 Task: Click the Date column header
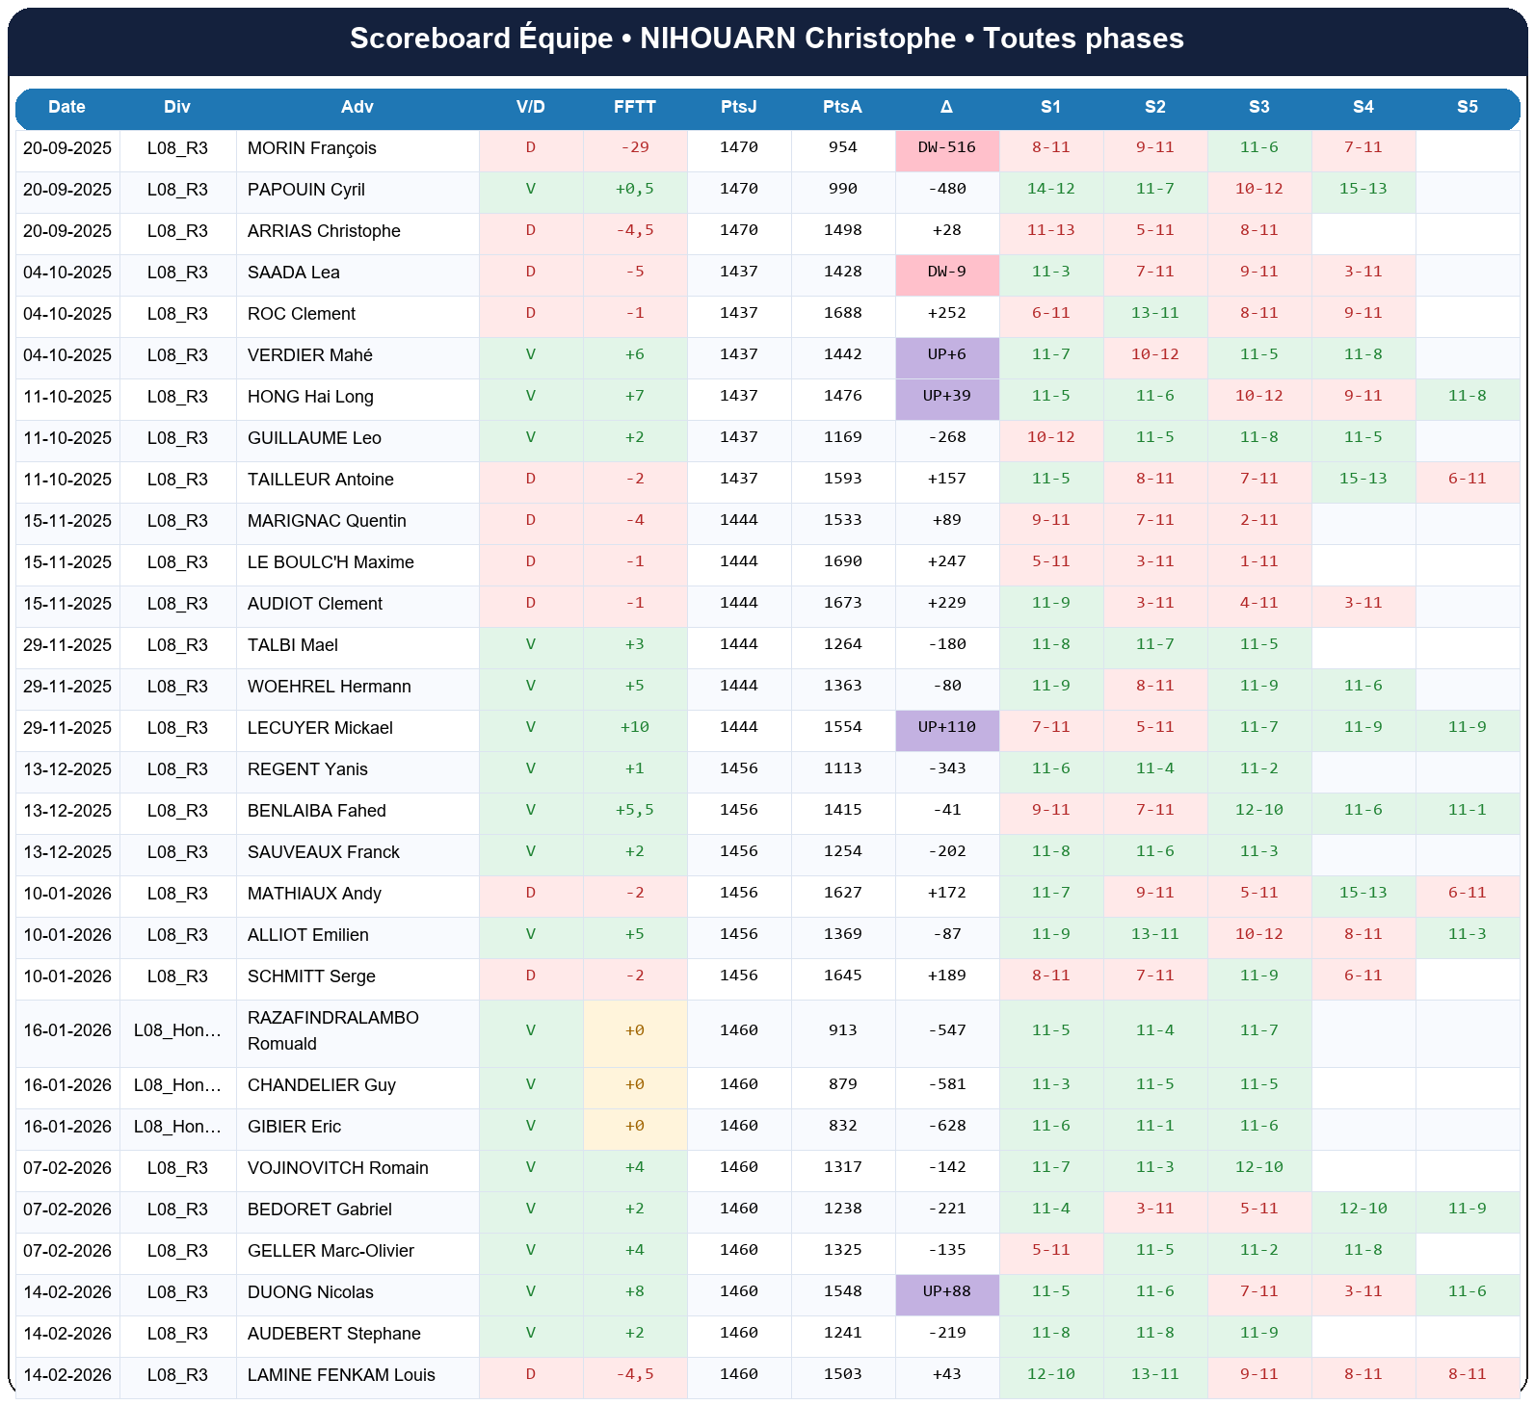(x=67, y=107)
